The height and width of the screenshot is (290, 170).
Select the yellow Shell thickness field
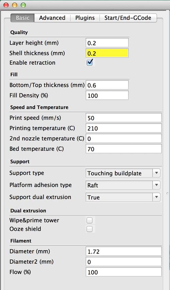click(107, 53)
